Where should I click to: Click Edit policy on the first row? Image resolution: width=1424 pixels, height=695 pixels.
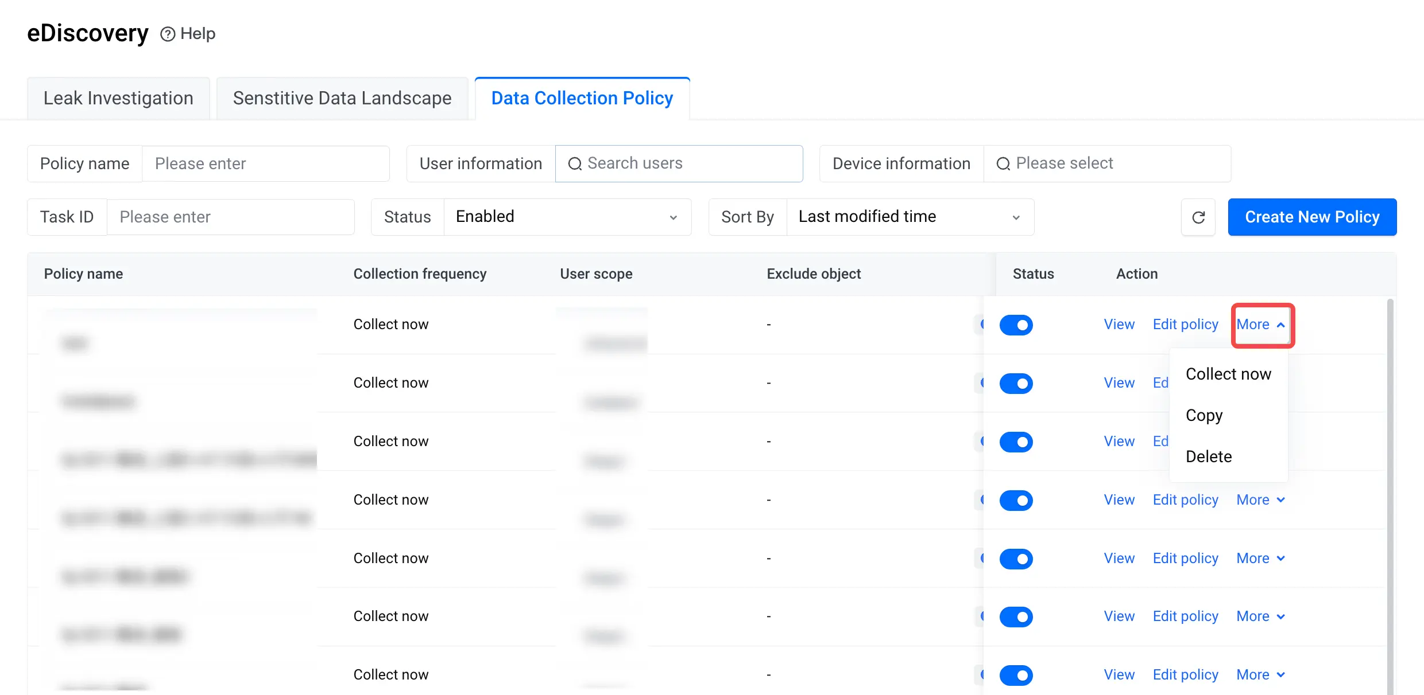coord(1185,325)
